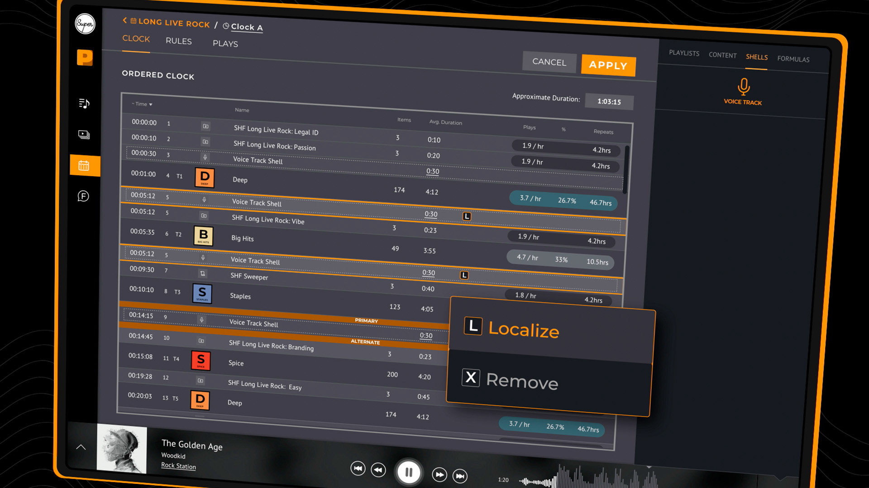
Task: Click the Voice Track microphone icon
Action: click(743, 87)
